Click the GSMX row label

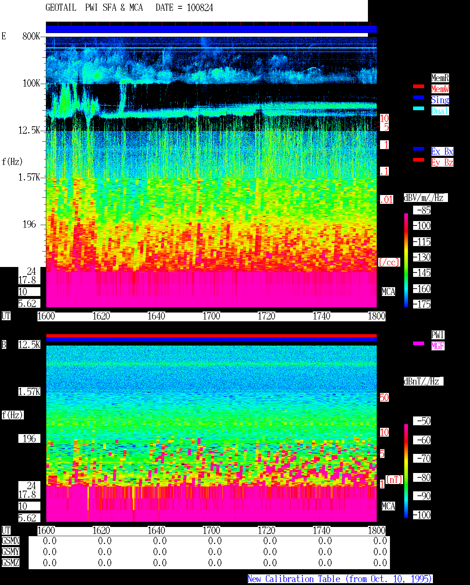tap(10, 541)
